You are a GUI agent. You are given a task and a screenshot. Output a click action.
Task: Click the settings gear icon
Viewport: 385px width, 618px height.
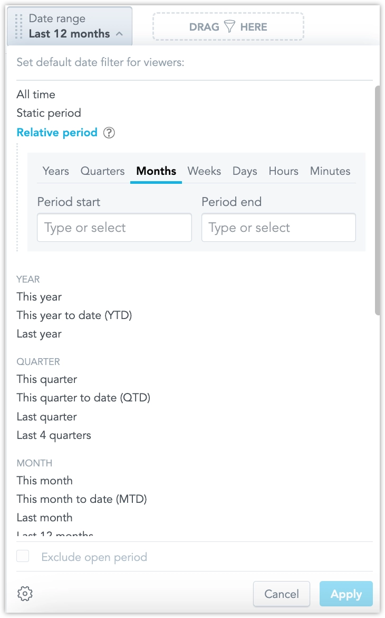pos(24,594)
